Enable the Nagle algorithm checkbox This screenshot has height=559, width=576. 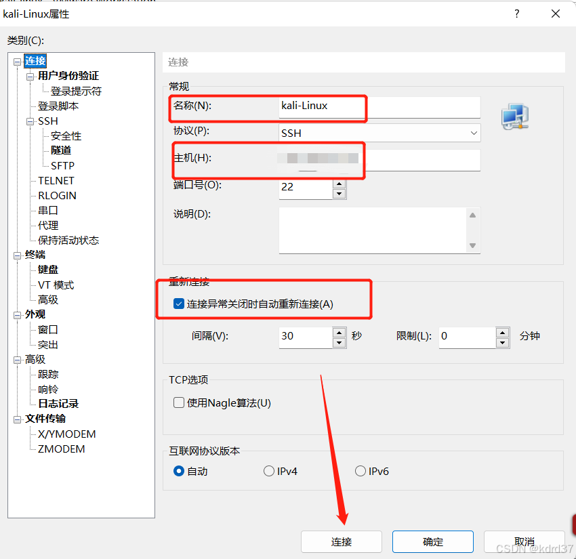179,402
